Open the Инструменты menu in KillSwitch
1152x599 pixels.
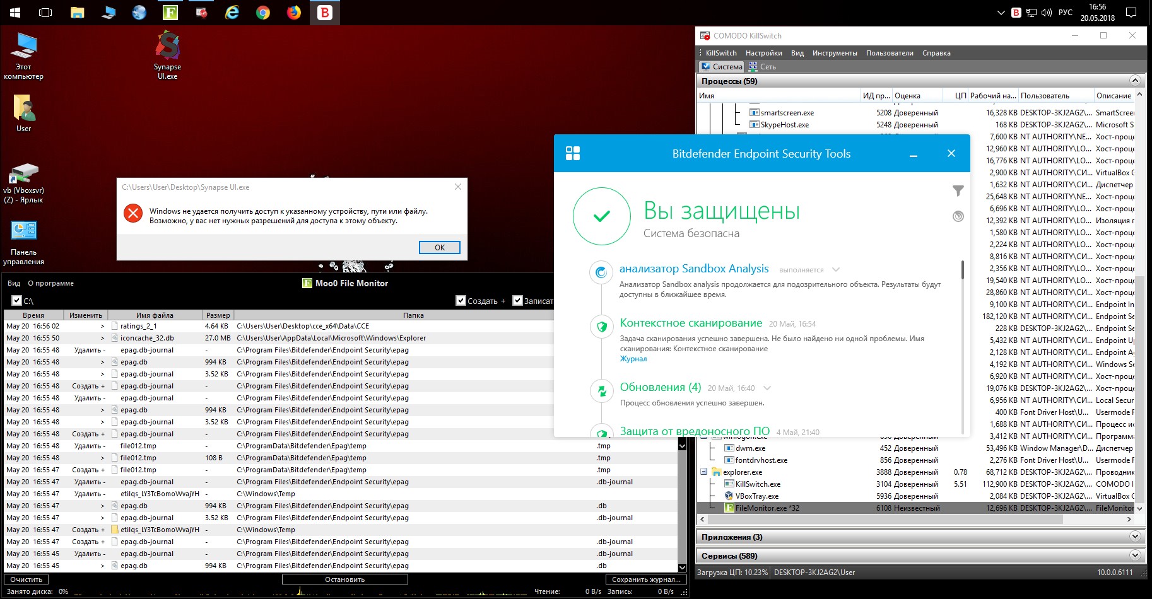(834, 53)
